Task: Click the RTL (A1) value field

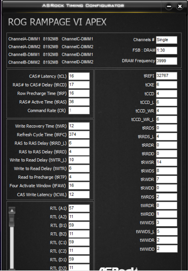Action: click(79, 208)
